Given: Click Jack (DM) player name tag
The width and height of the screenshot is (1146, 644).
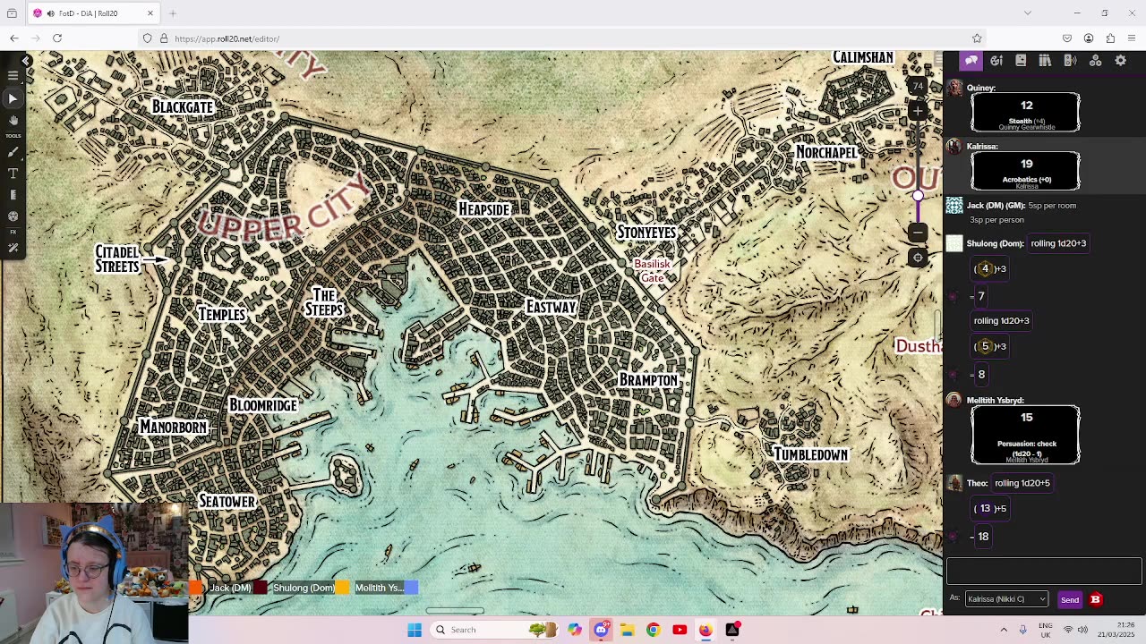Looking at the screenshot, I should point(230,588).
